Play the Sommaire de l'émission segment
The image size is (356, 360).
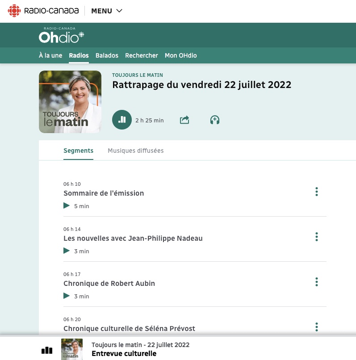(x=67, y=206)
